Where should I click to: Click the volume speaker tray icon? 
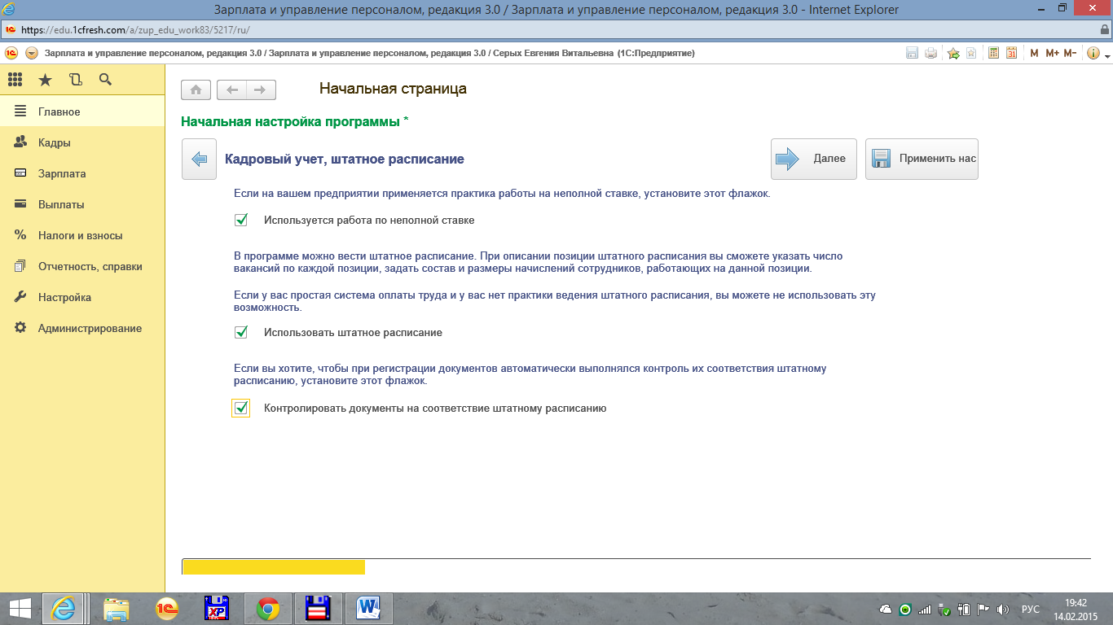(x=1003, y=610)
